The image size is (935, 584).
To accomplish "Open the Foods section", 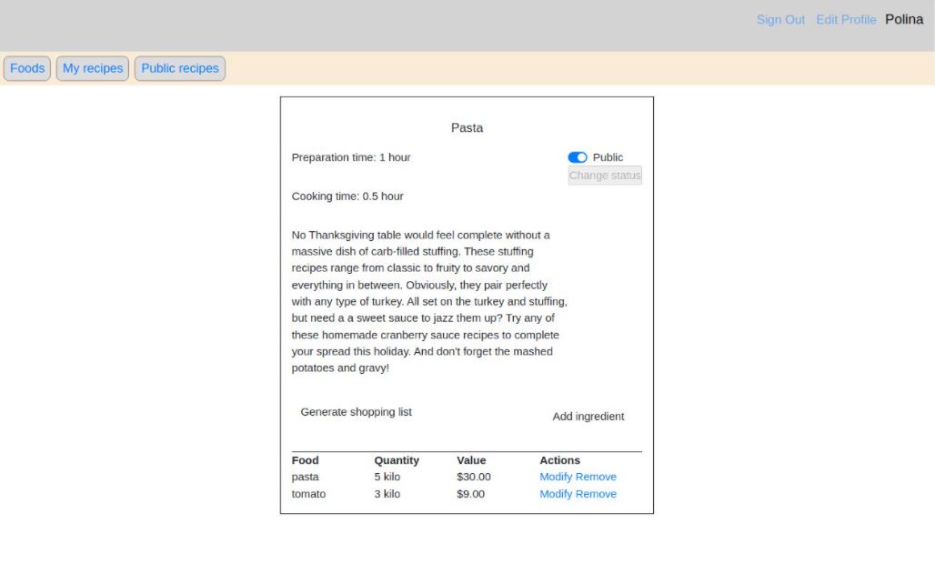I will (26, 67).
